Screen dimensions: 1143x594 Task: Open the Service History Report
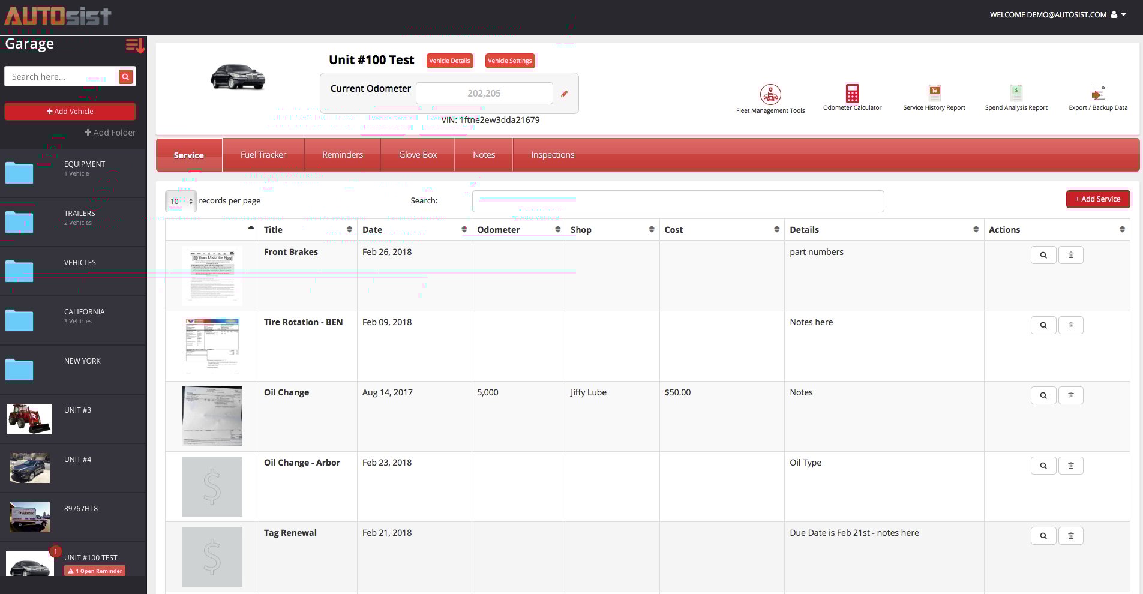pyautogui.click(x=934, y=94)
